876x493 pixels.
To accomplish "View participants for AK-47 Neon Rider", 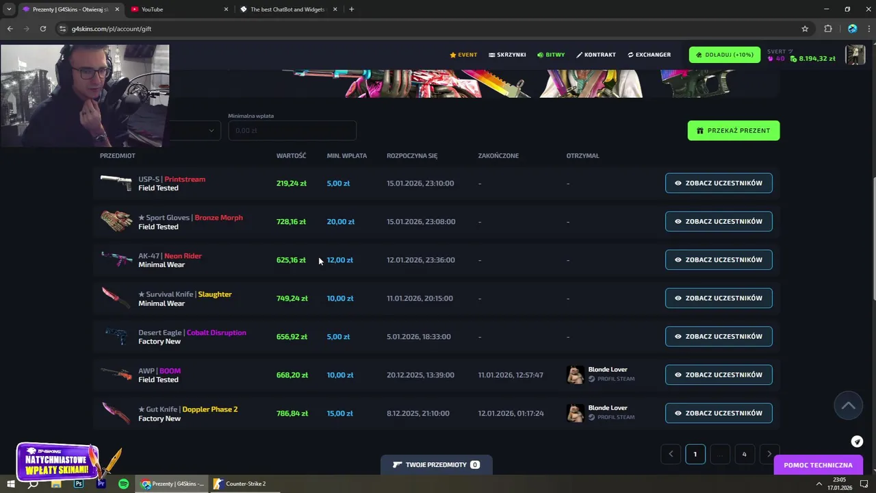I will pos(719,260).
